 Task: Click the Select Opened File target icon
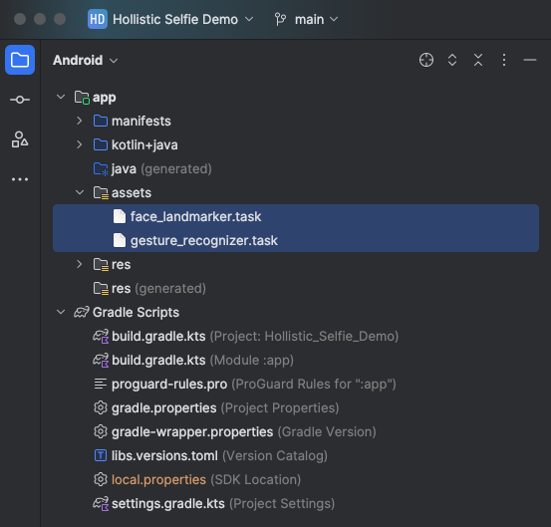click(426, 60)
